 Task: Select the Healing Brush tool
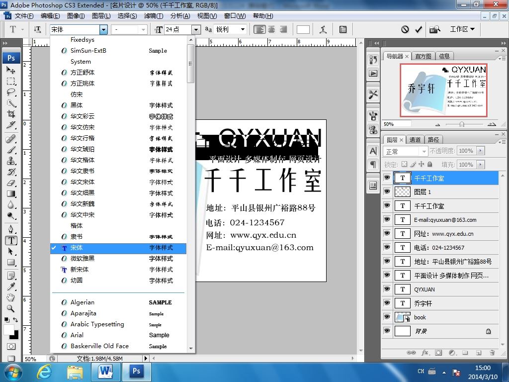pyautogui.click(x=11, y=139)
